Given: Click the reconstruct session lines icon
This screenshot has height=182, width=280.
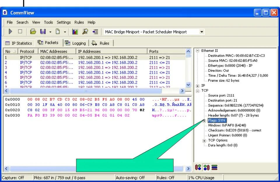Looking at the screenshot, I should tap(95, 32).
